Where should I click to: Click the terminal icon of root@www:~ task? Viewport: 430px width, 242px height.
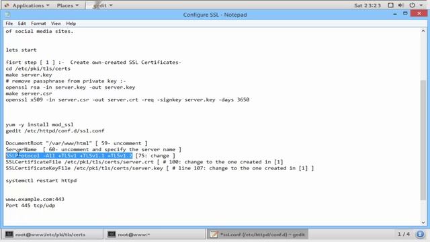[x=112, y=235]
